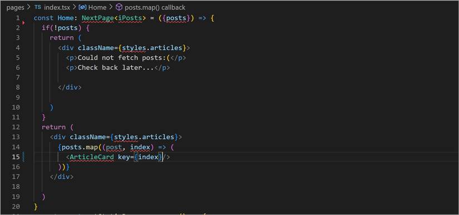This screenshot has height=215, width=459.
Task: Open the pages breadcrumb folder
Action: click(x=15, y=7)
